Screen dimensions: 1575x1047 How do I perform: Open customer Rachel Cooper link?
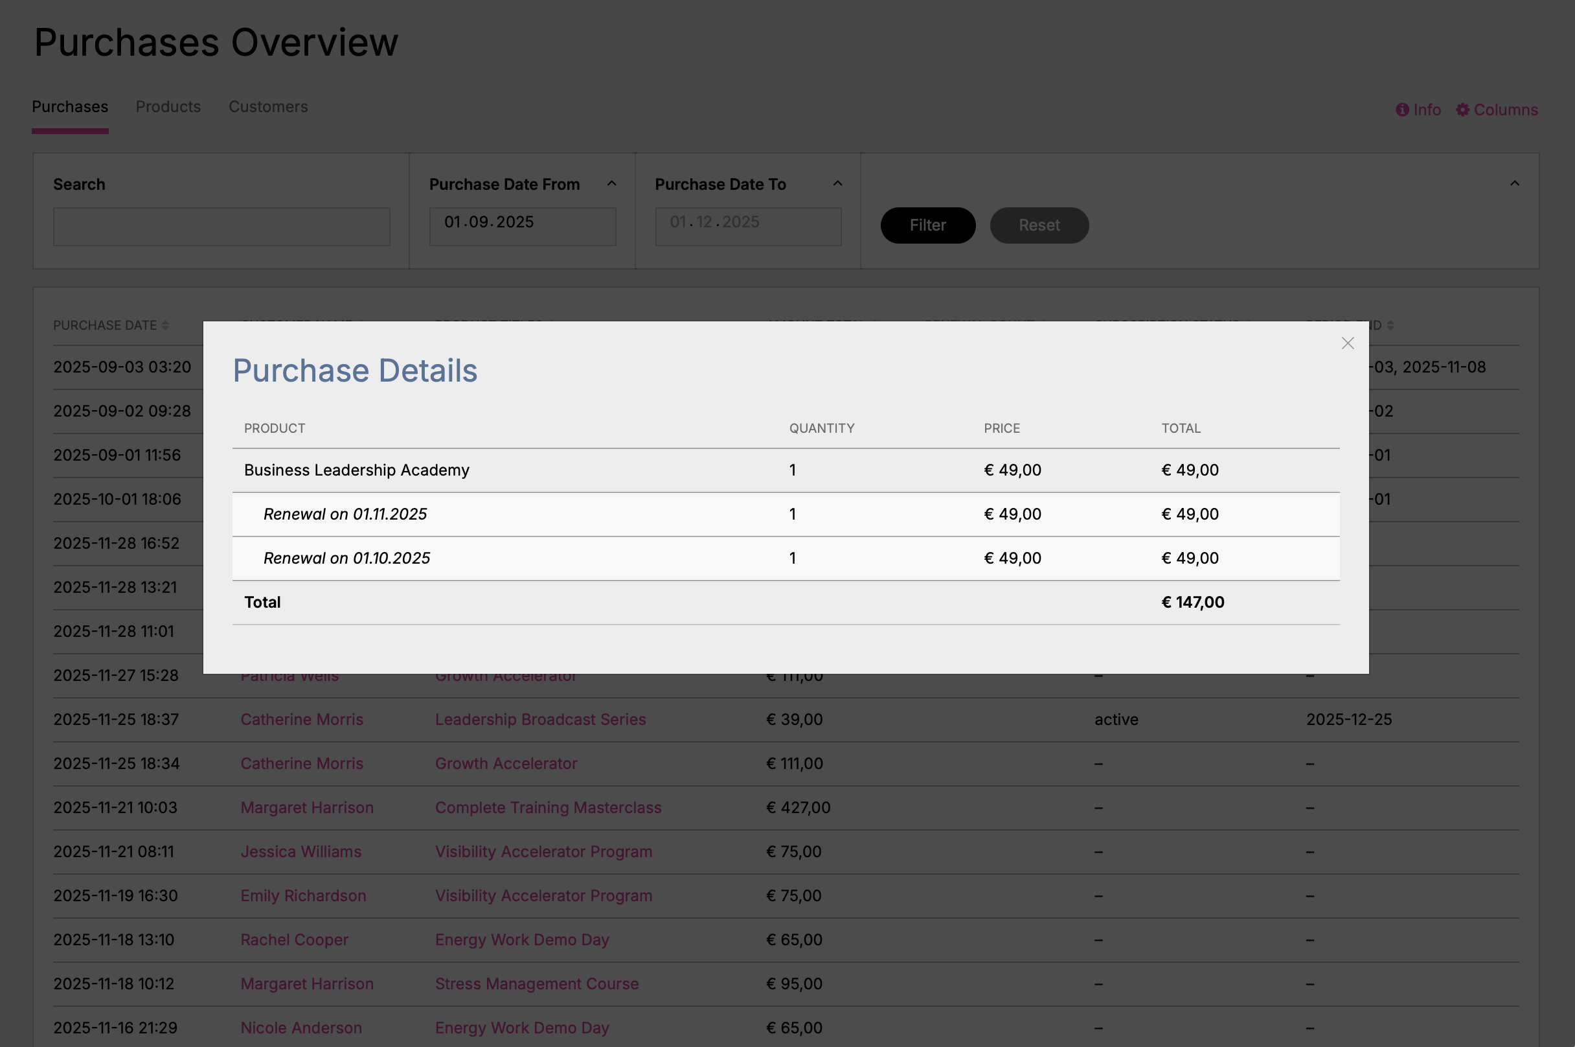click(294, 939)
